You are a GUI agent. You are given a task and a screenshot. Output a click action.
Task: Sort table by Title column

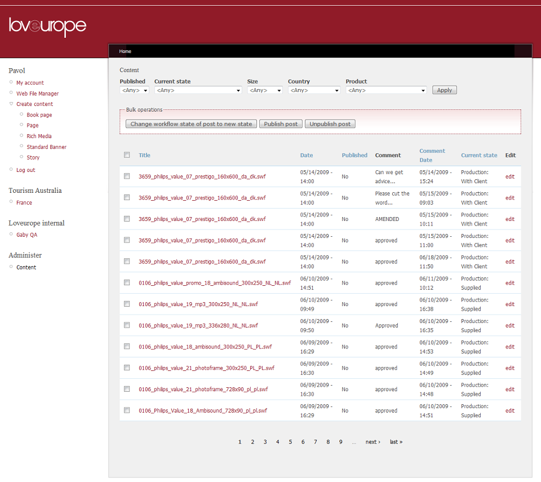pyautogui.click(x=145, y=156)
